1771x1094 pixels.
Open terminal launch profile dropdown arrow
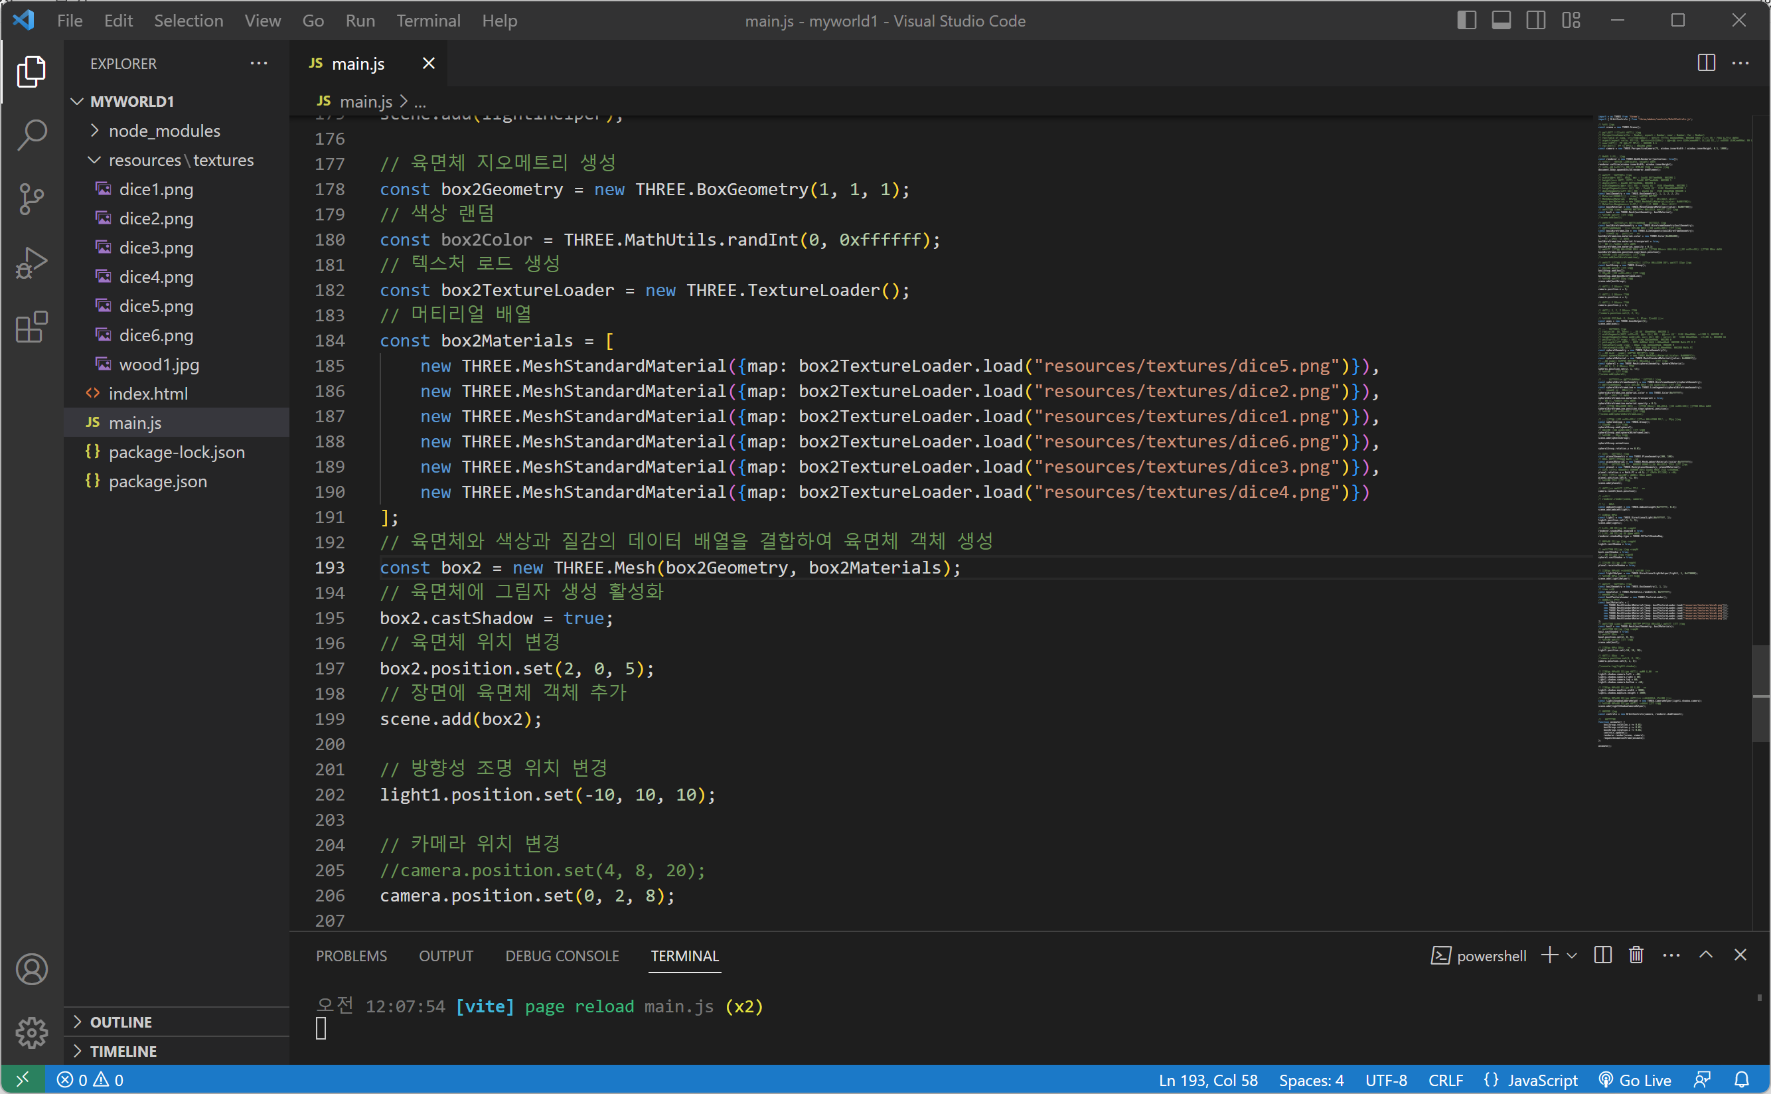1572,955
